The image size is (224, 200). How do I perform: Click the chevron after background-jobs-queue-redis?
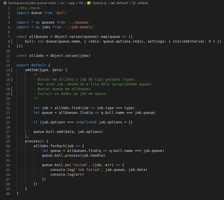pyautogui.click(x=58, y=3)
